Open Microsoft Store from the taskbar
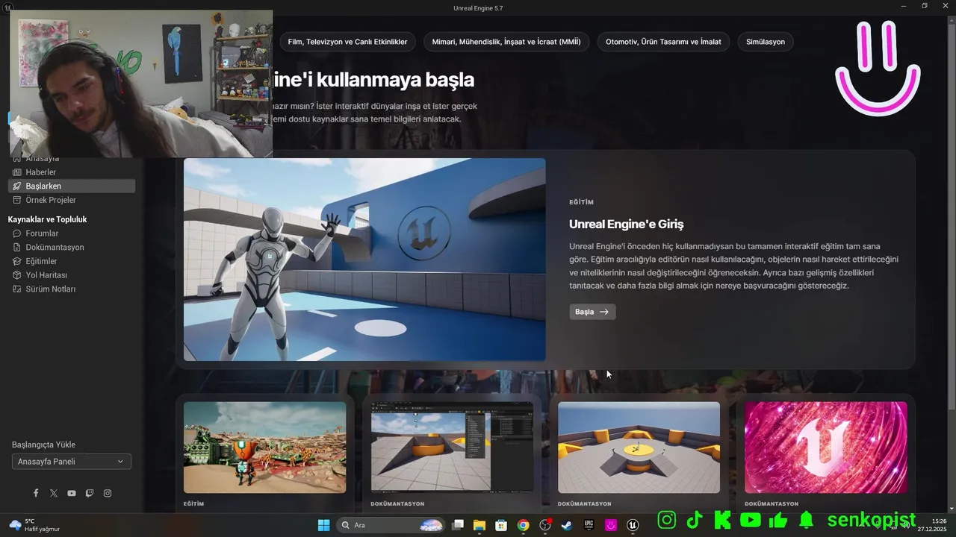Screen dimensions: 956x537 coord(501,525)
